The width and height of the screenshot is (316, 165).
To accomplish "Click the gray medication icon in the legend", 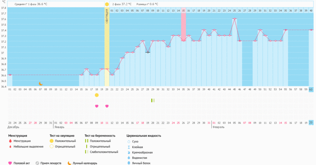I will [x=37, y=163].
